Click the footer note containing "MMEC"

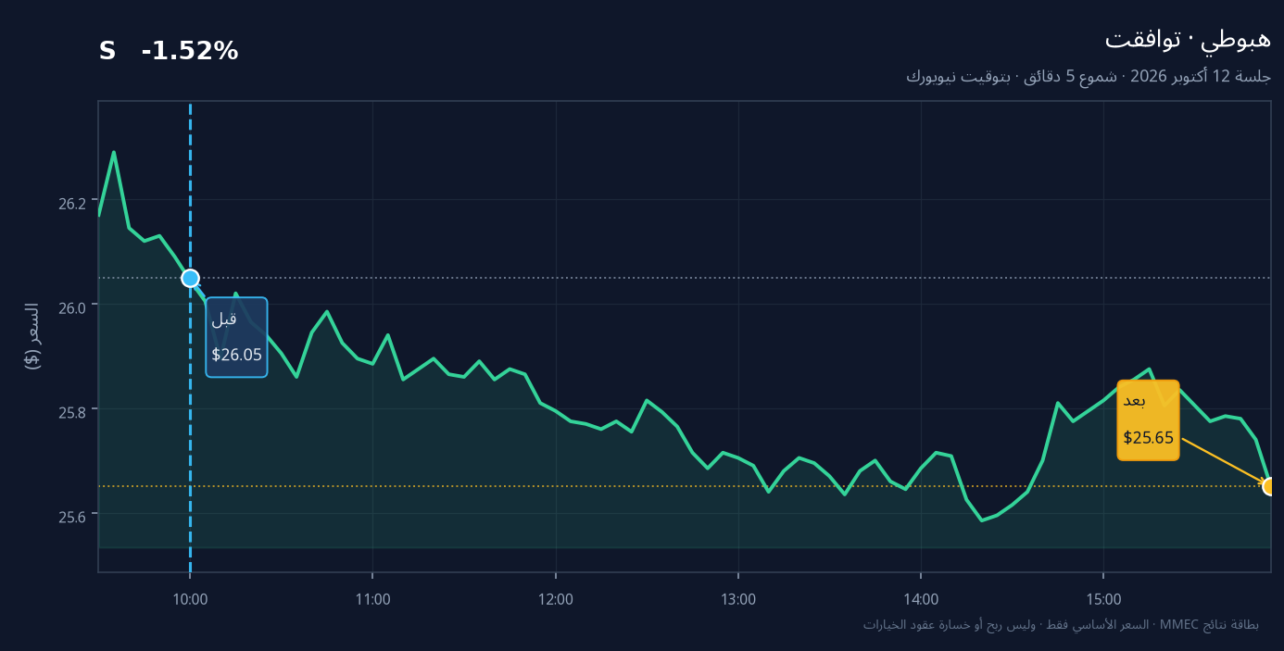pyautogui.click(x=1061, y=624)
